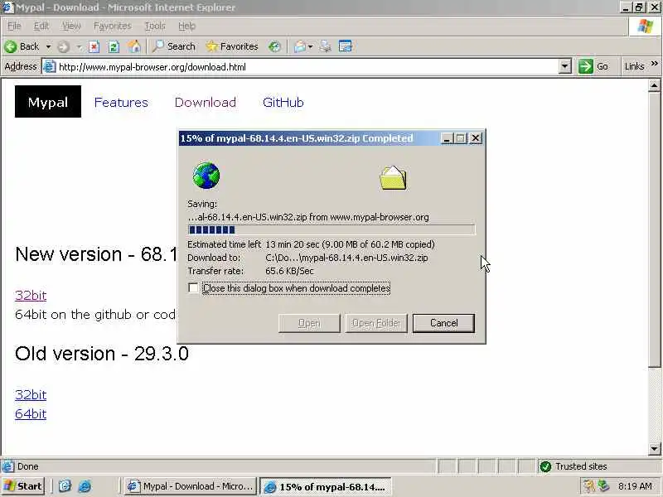Click the Windows flag logo throbber
The image size is (663, 497).
click(x=645, y=27)
